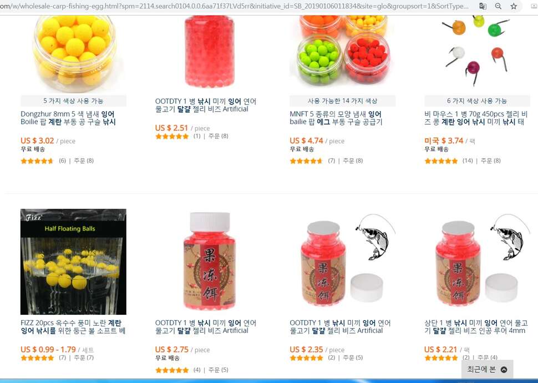Open the Dongzhur 8mm 5 색 boilie product link
Viewport: 538px width, 383px height.
pos(68,118)
